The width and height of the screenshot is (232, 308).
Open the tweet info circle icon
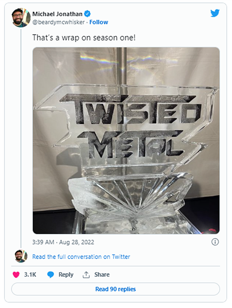click(x=215, y=242)
